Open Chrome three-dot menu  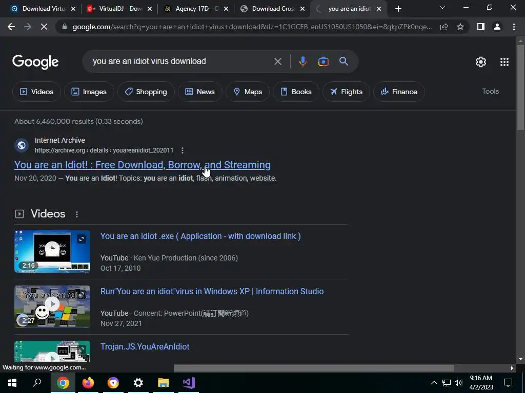pos(514,27)
